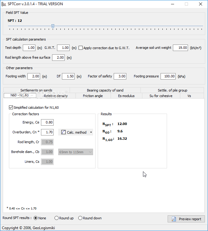Viewport: 208px width, 231px height.
Task: Click the disabled Liners, Cs field
Action: click(47, 162)
